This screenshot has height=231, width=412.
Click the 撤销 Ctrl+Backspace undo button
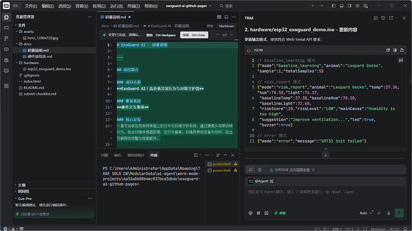pos(161,35)
